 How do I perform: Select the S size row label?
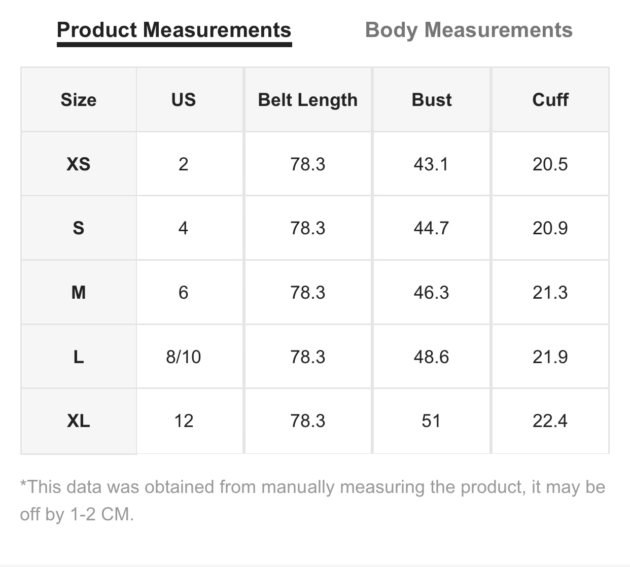pyautogui.click(x=79, y=228)
